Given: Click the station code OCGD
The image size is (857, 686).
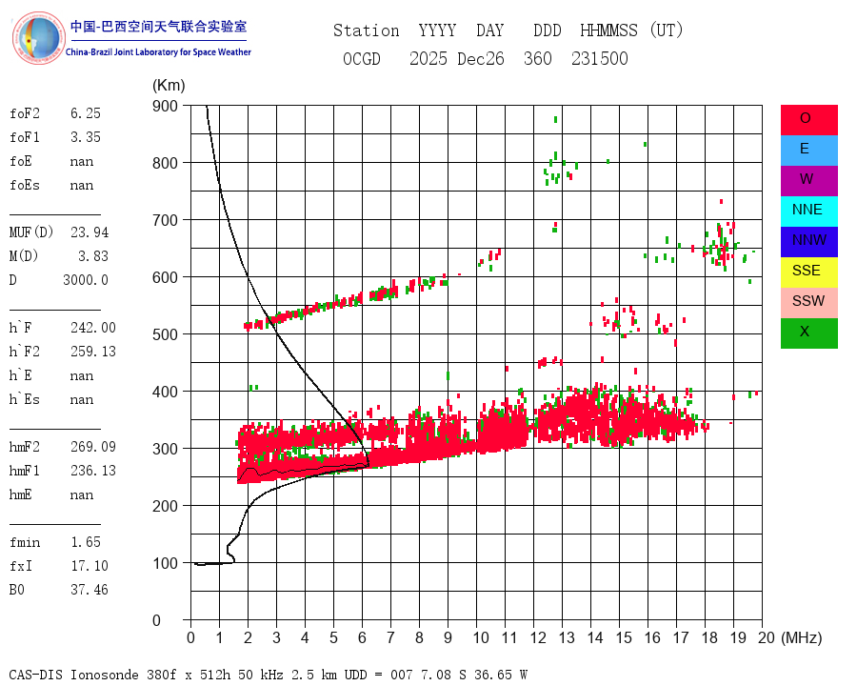Looking at the screenshot, I should 361,58.
